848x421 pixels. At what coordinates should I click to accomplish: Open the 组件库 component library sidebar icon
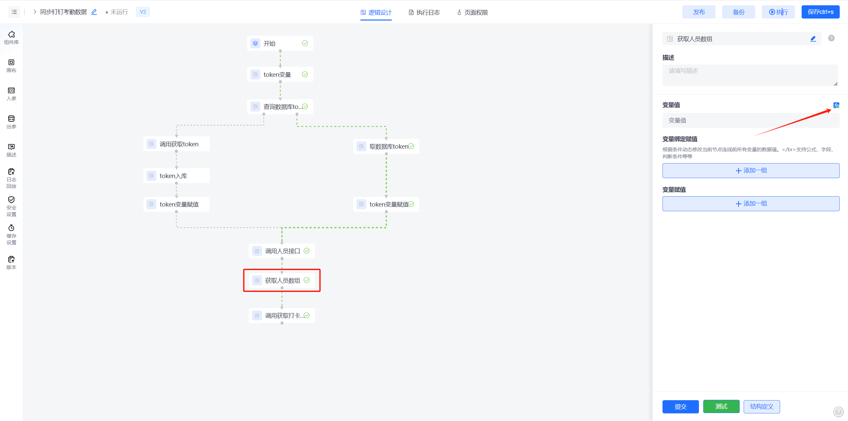(x=11, y=38)
